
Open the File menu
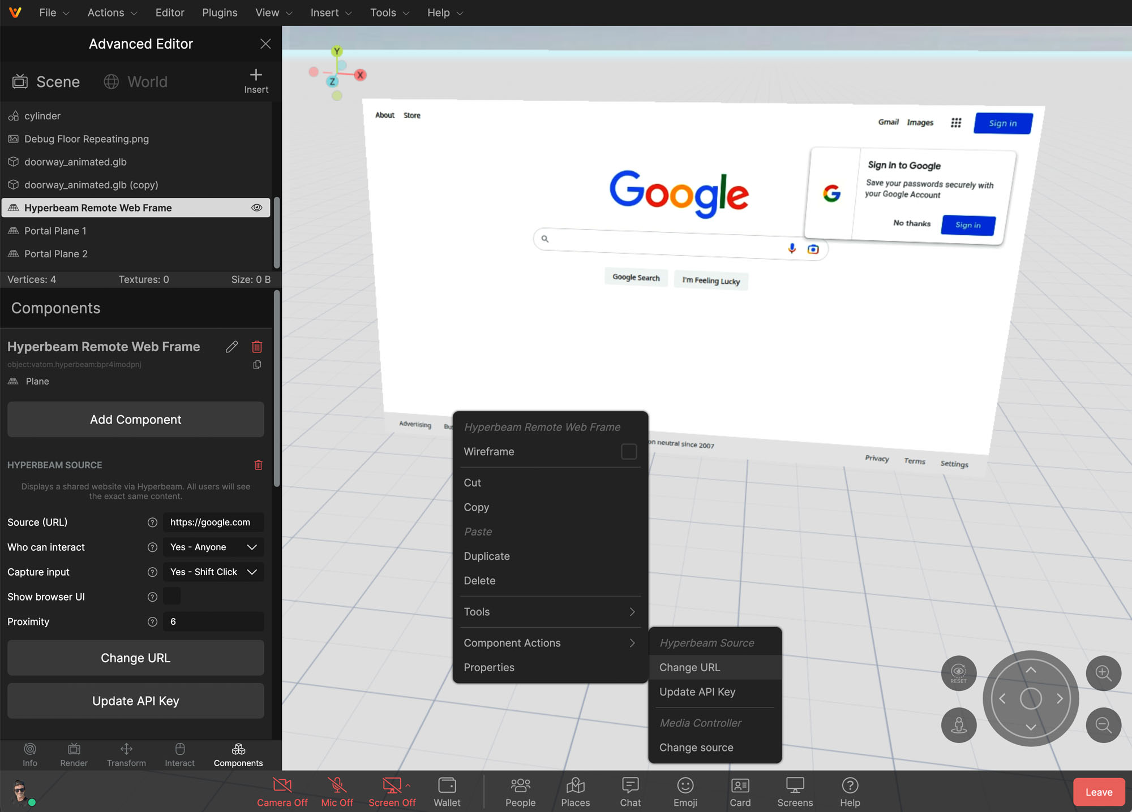54,12
